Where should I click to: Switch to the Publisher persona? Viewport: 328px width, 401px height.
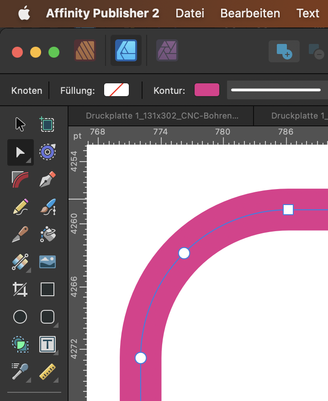[85, 50]
